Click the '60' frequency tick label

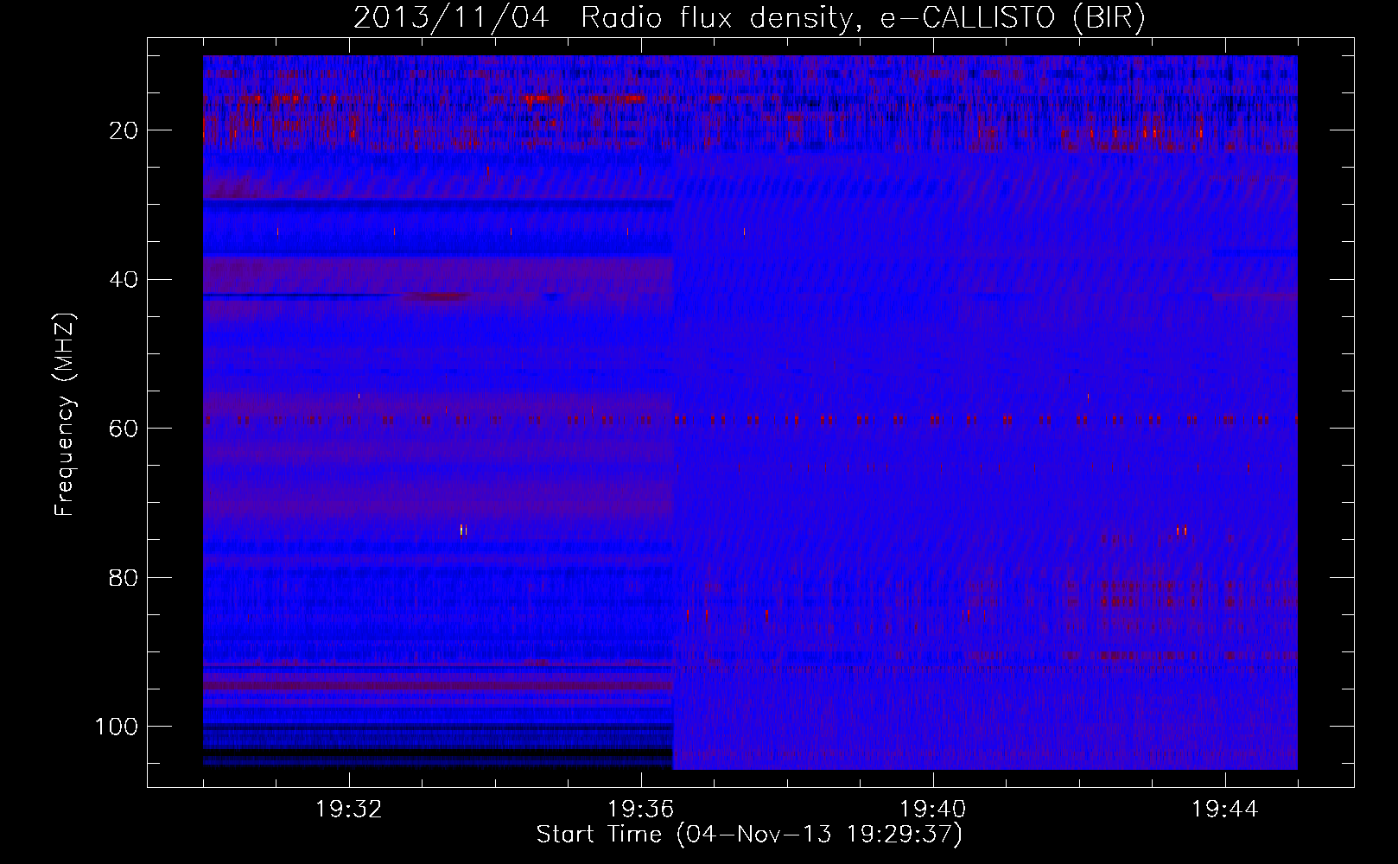click(124, 429)
